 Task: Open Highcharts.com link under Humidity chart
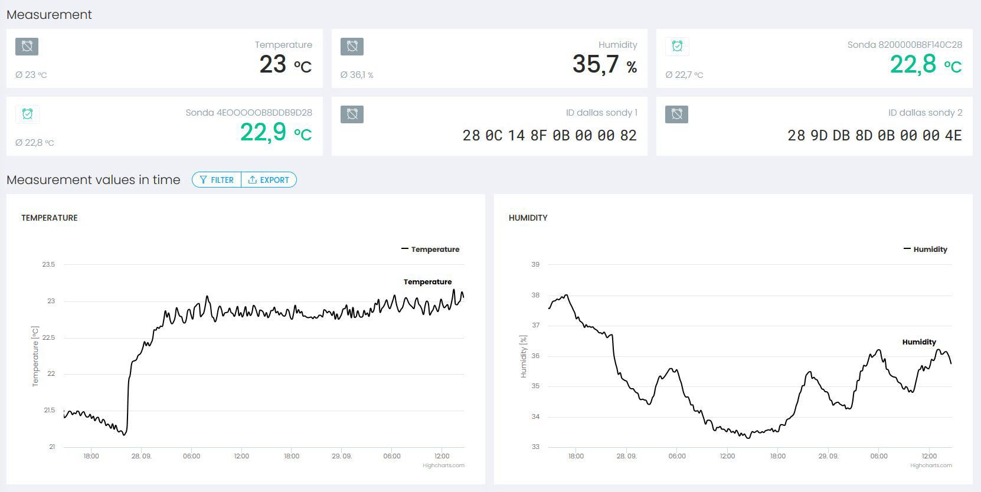[931, 465]
